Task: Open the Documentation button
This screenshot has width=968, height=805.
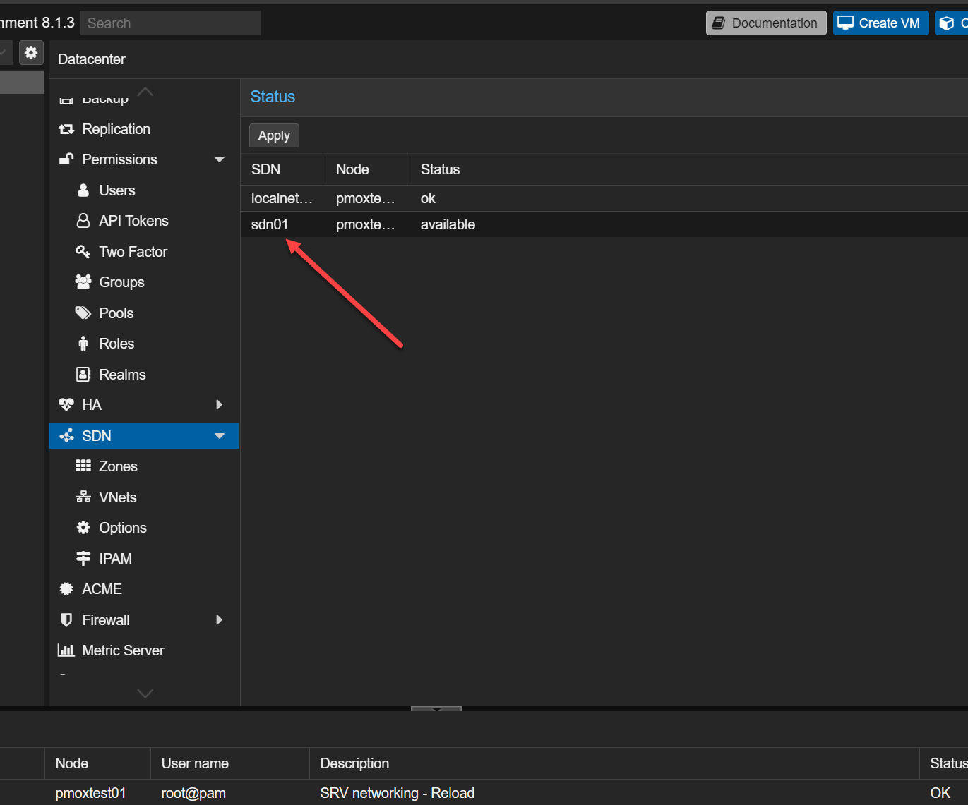Action: (x=766, y=23)
